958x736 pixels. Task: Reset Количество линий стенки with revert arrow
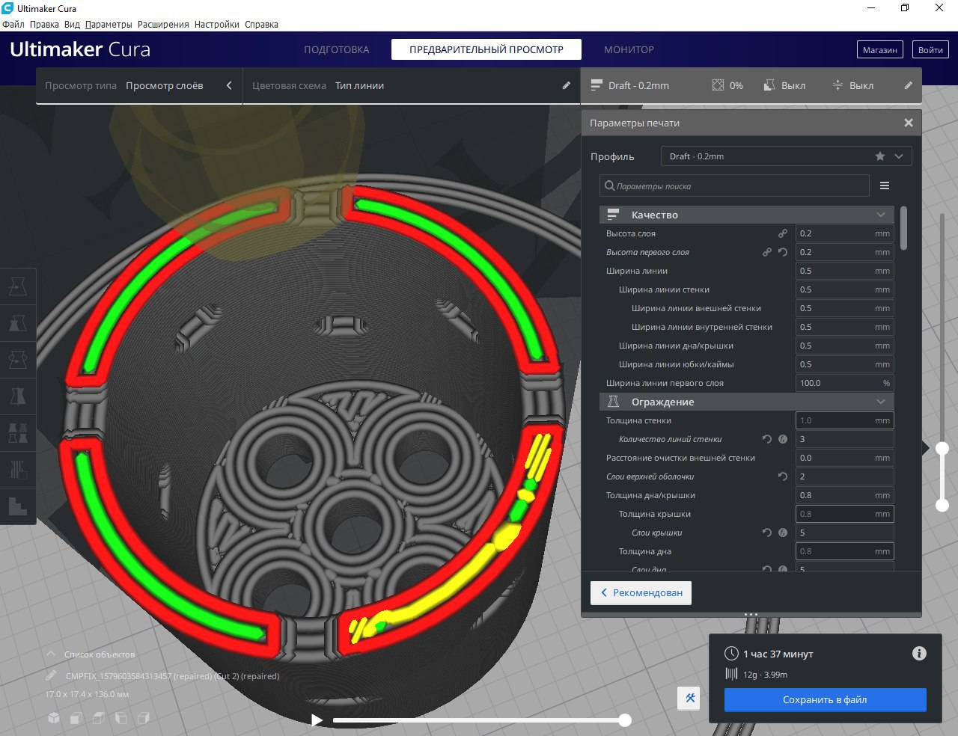click(767, 439)
